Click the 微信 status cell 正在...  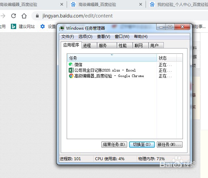point(165,65)
